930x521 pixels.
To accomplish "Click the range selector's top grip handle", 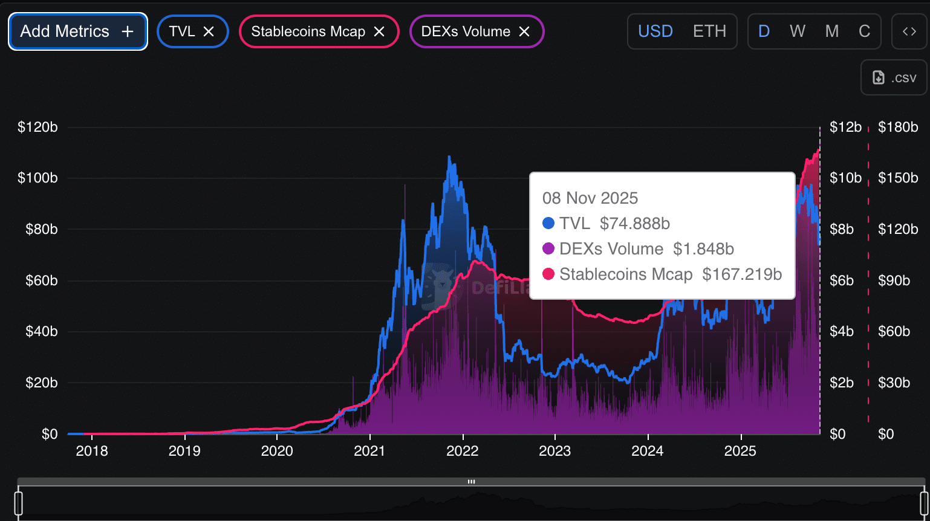I will pos(471,482).
